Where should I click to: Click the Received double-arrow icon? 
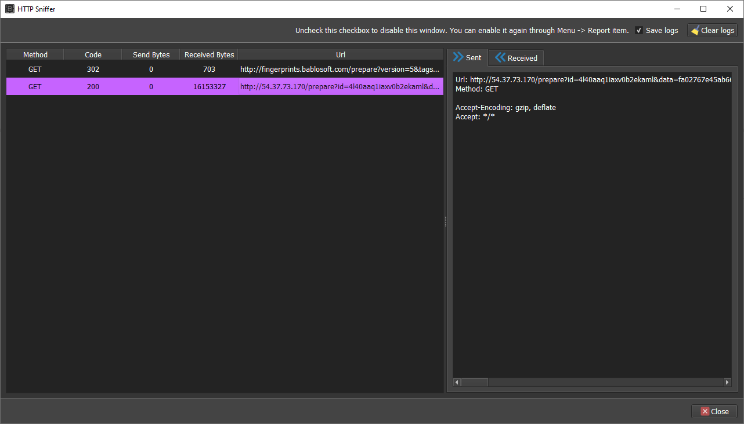[500, 57]
